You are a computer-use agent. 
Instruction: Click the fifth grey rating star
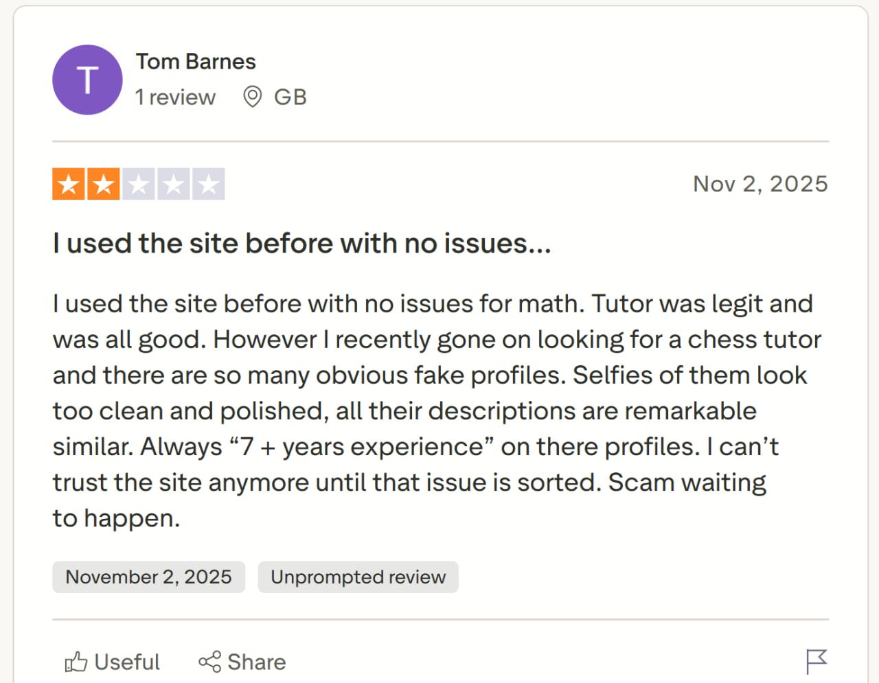click(x=208, y=184)
